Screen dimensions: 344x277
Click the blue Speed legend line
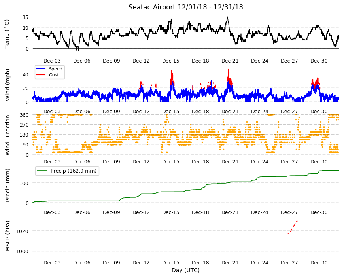41,69
